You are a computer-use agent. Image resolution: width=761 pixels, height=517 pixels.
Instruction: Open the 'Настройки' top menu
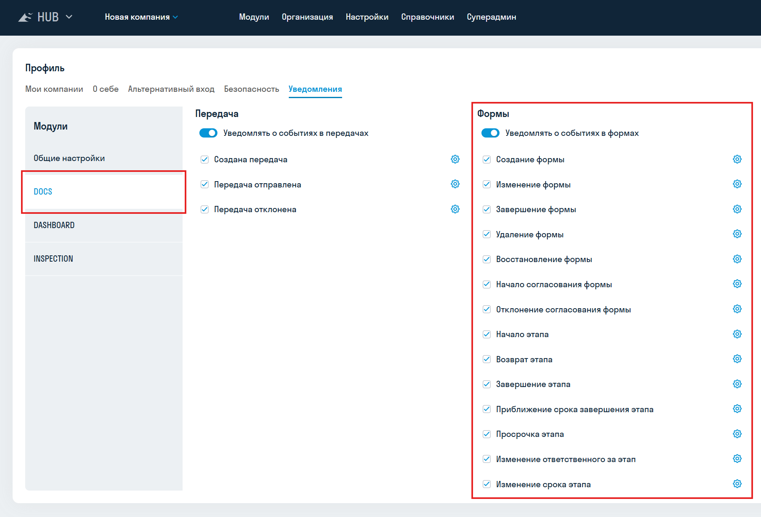(x=367, y=17)
